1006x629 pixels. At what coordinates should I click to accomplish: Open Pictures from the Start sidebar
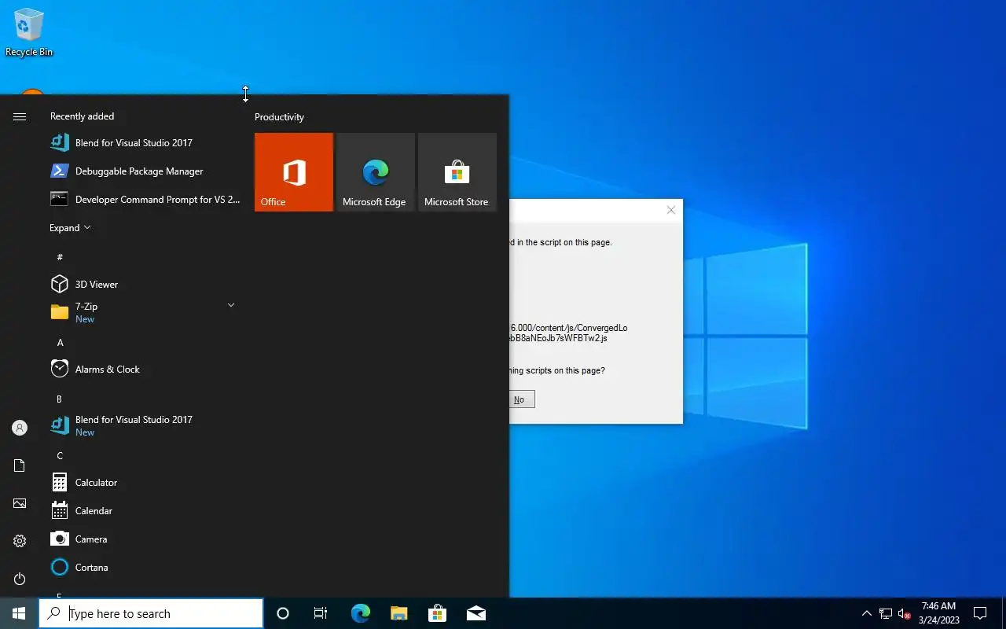20,503
